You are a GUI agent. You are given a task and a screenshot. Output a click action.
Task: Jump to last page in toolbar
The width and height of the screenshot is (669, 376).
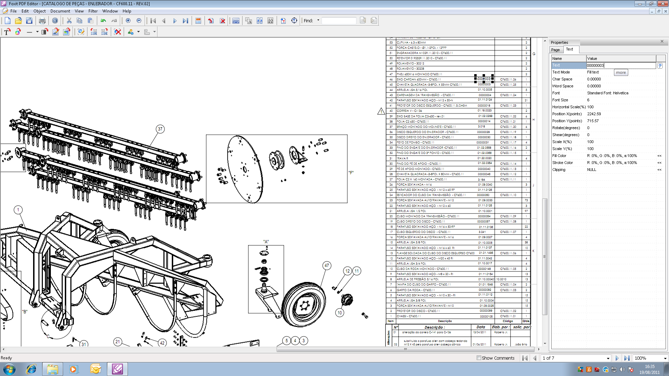185,21
